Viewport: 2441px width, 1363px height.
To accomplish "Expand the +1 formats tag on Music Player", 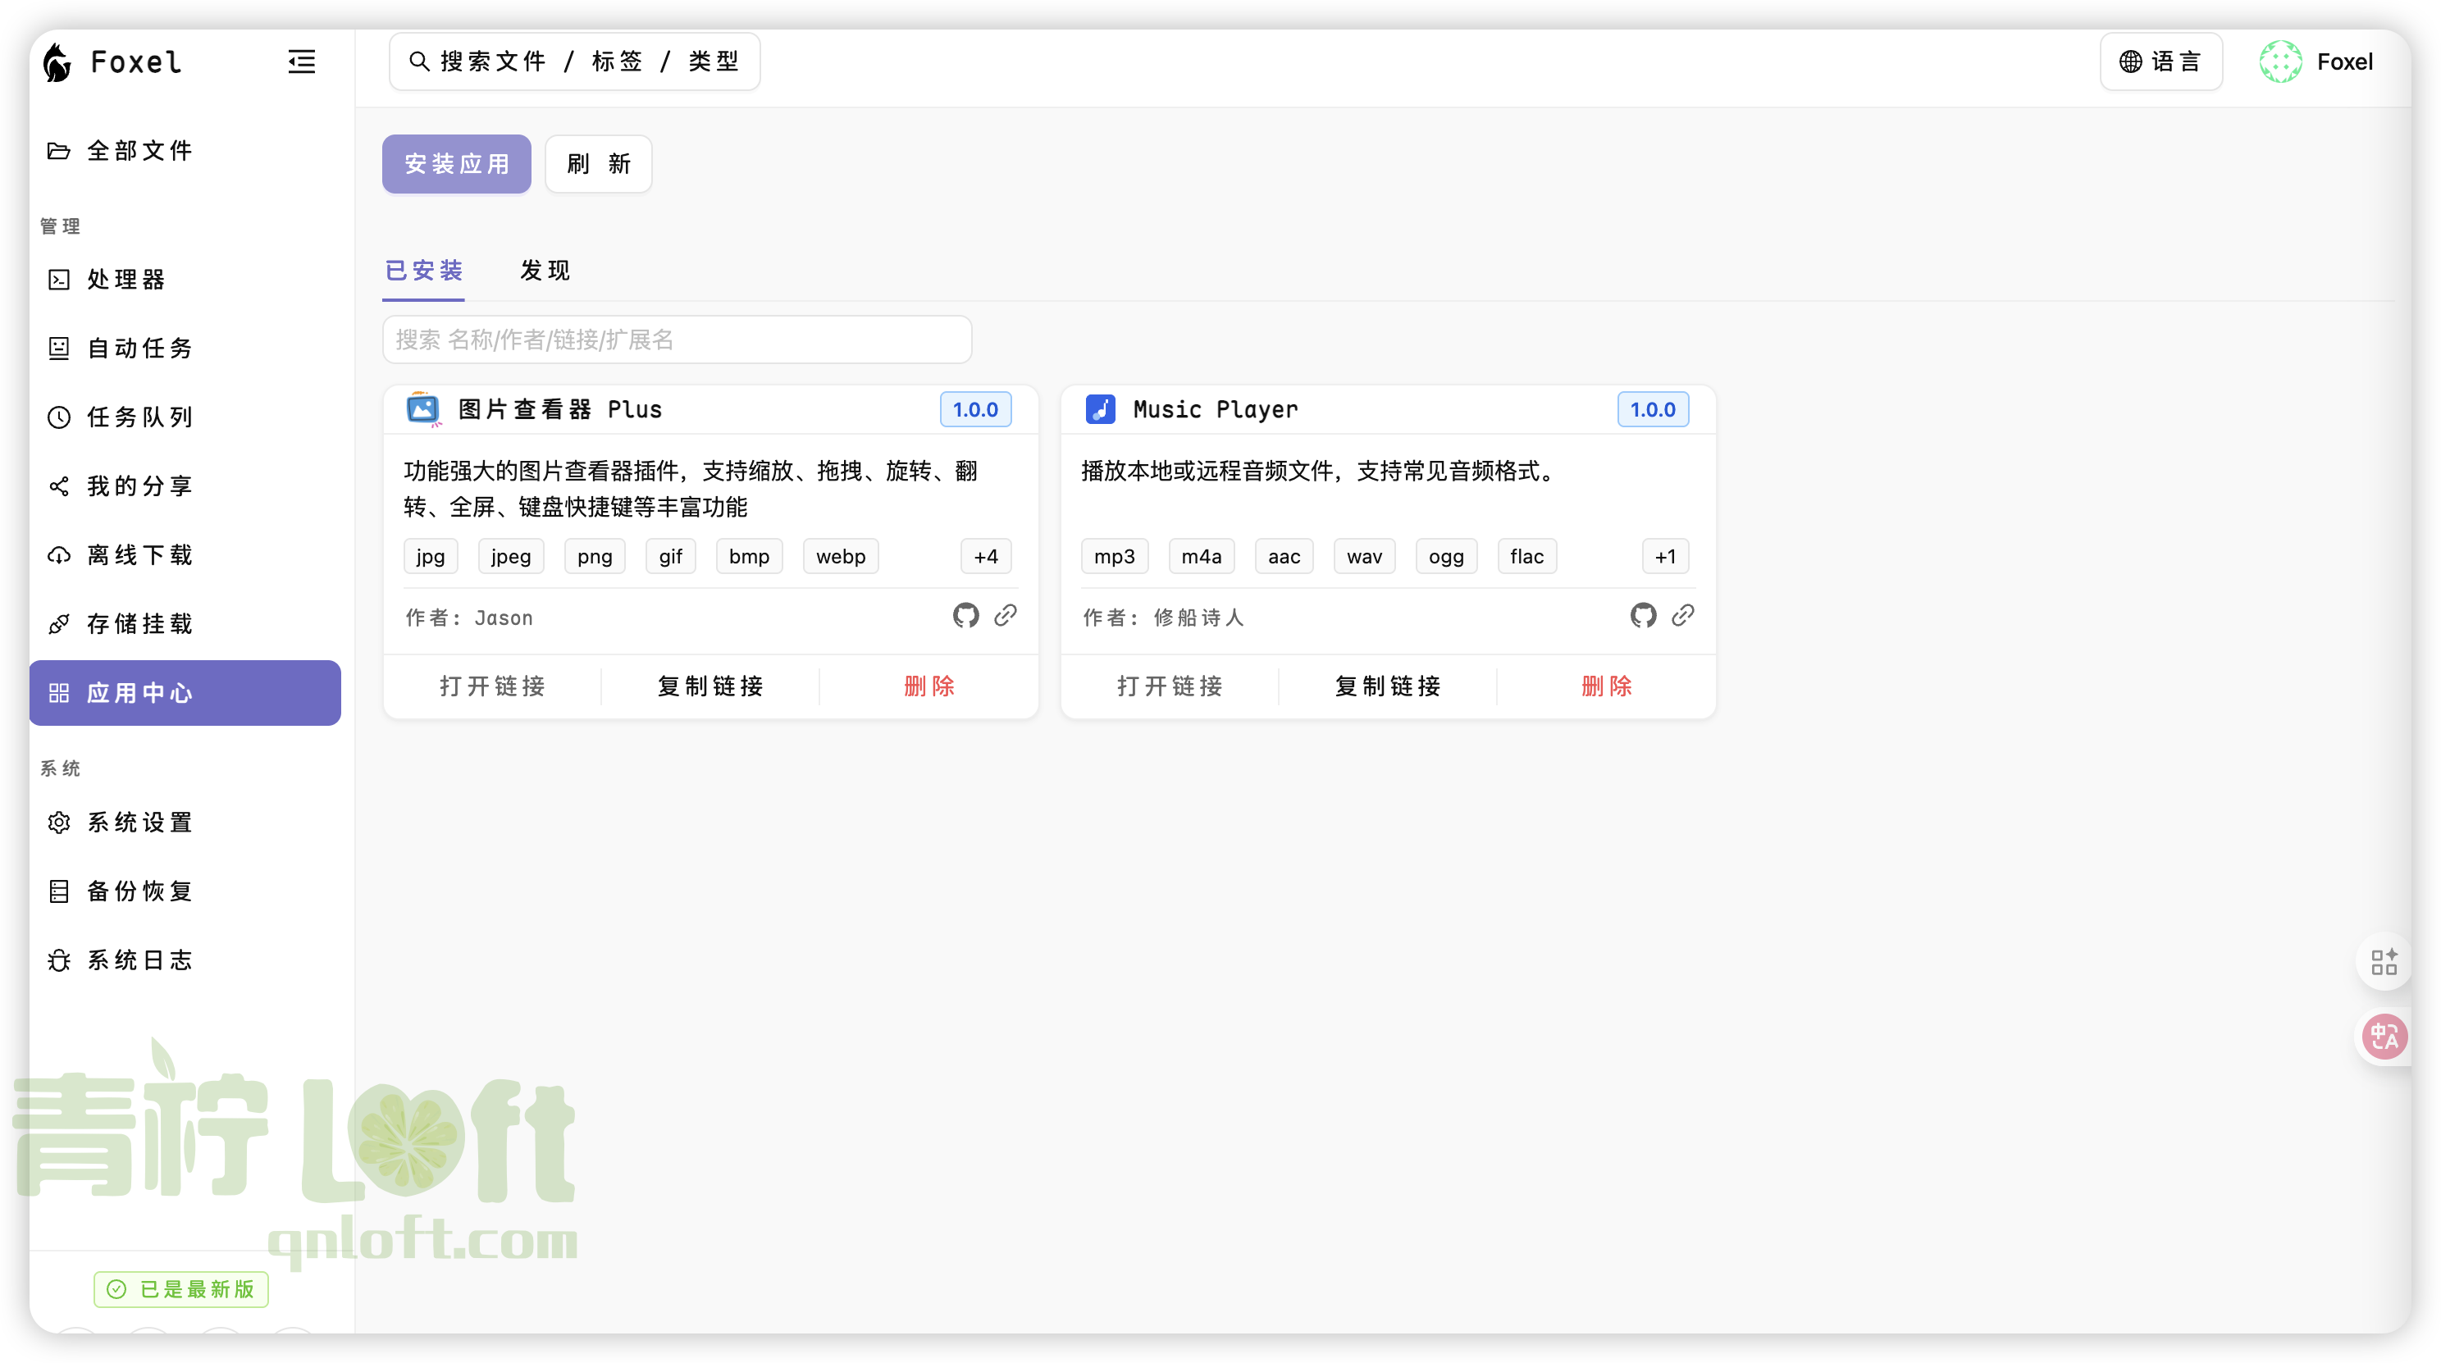I will tap(1665, 556).
